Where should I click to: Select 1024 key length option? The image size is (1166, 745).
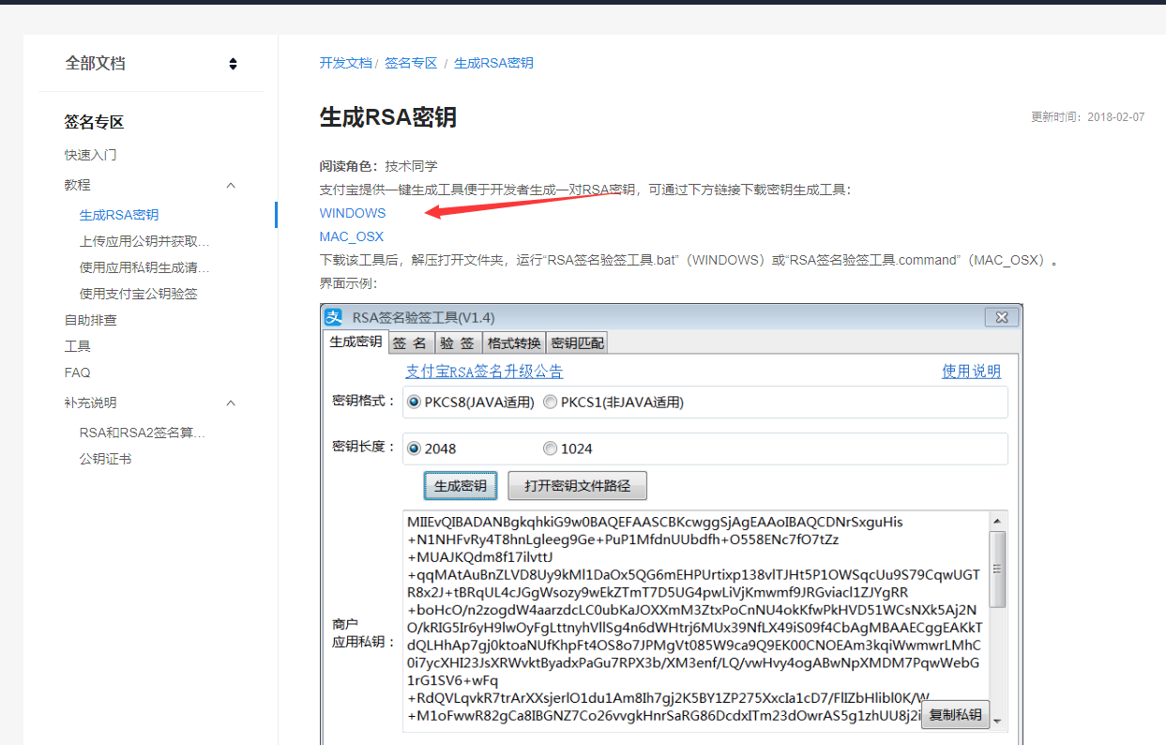550,448
